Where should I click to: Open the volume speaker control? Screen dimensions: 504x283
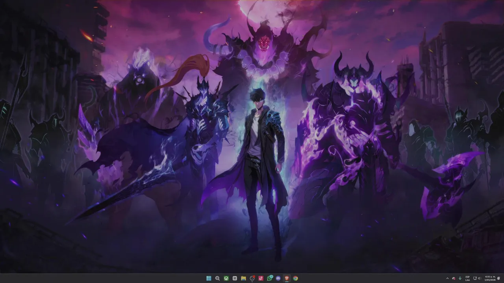pos(480,278)
